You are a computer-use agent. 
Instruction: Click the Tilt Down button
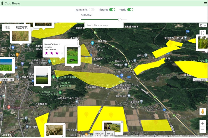click(99, 134)
